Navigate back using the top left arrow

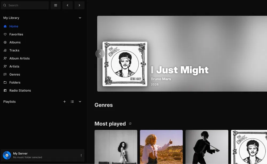pyautogui.click(x=68, y=5)
